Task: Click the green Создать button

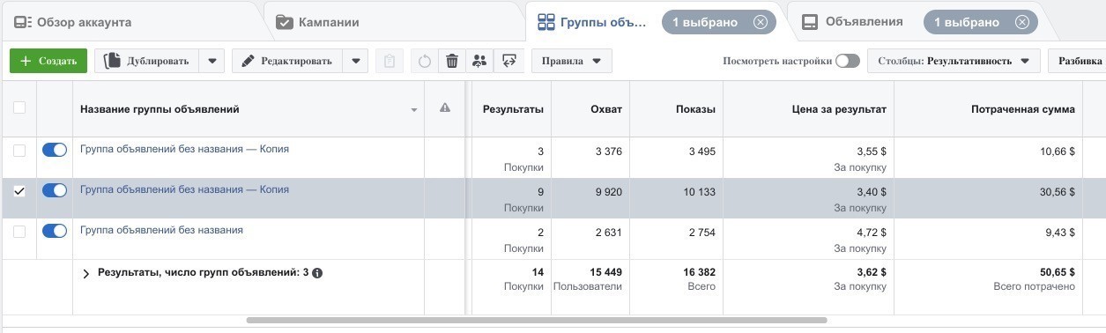Action: pyautogui.click(x=48, y=61)
